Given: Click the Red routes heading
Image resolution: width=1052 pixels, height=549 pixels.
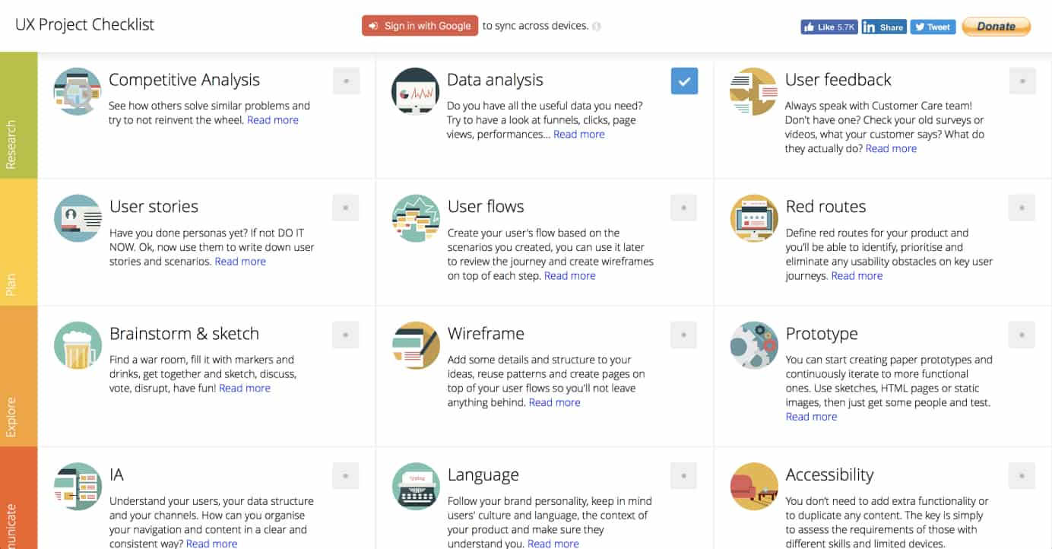Looking at the screenshot, I should (825, 207).
